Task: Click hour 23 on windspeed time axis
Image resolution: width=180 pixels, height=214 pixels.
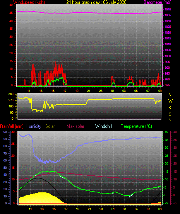Action: 101,91
